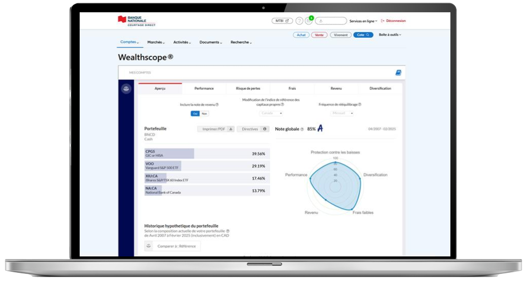This screenshot has width=527, height=284.
Task: Switch to the Frais tab
Action: tap(292, 88)
